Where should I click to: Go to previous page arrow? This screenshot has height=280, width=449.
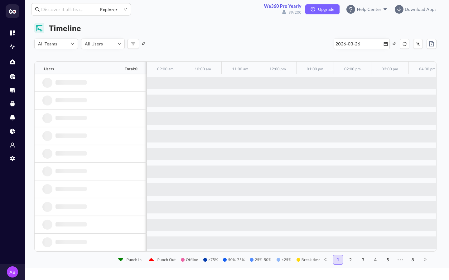click(326, 259)
